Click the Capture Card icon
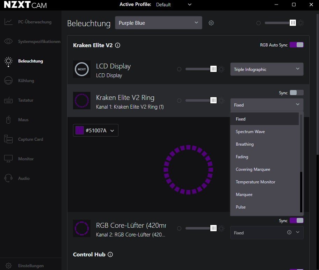Image resolution: width=319 pixels, height=270 pixels. pos(8,139)
